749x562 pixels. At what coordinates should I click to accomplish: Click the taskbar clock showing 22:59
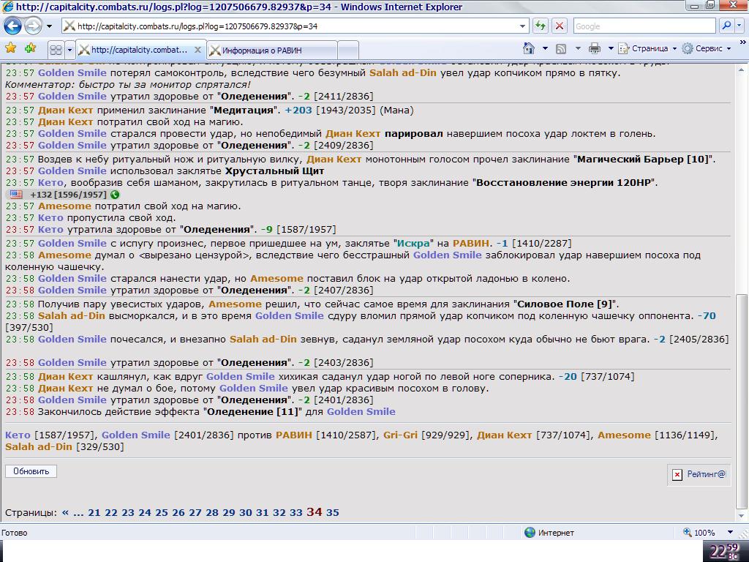[723, 551]
